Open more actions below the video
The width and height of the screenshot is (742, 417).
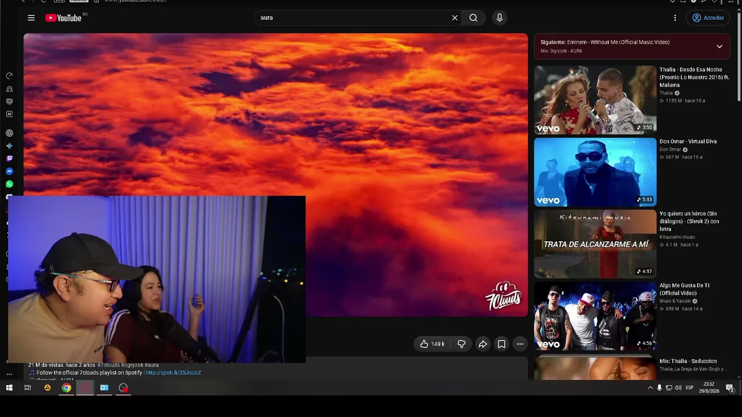[x=520, y=344]
